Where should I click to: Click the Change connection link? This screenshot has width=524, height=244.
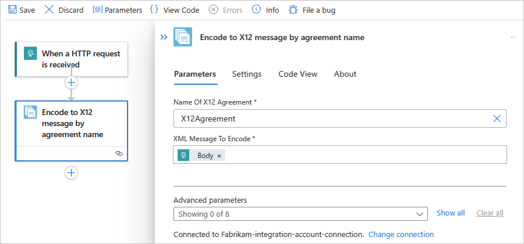point(401,234)
